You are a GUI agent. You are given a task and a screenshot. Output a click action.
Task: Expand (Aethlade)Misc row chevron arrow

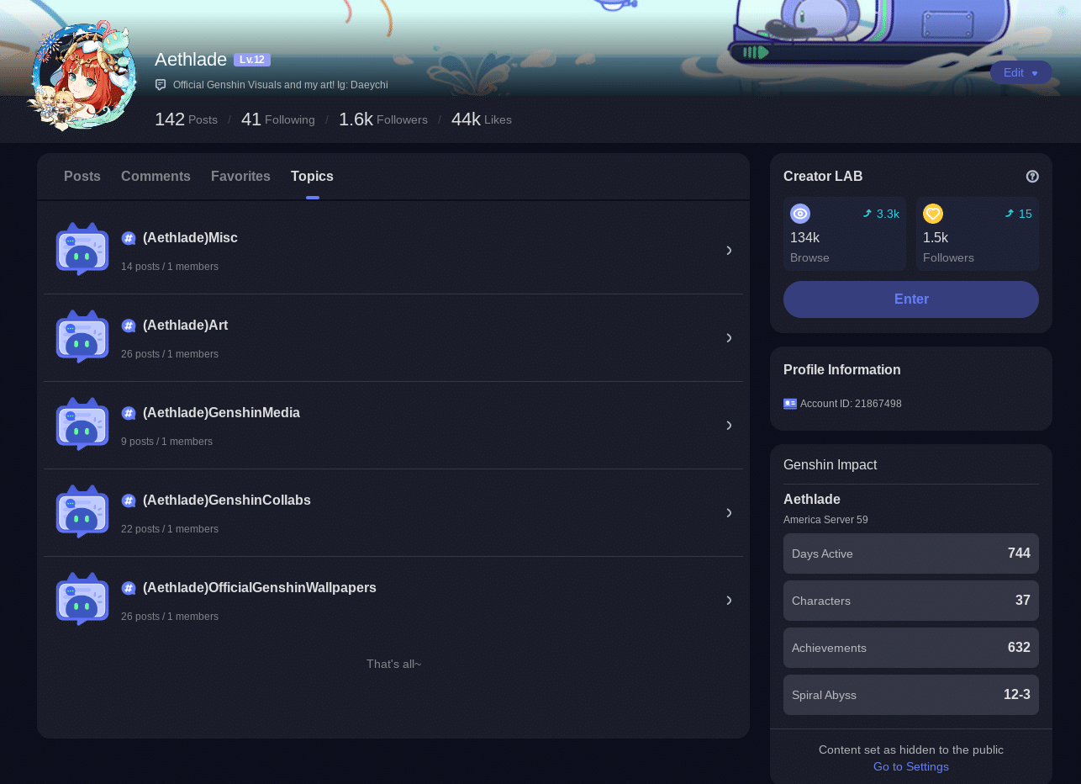pos(729,250)
